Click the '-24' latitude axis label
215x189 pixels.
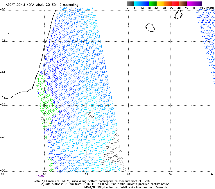coord(3,72)
